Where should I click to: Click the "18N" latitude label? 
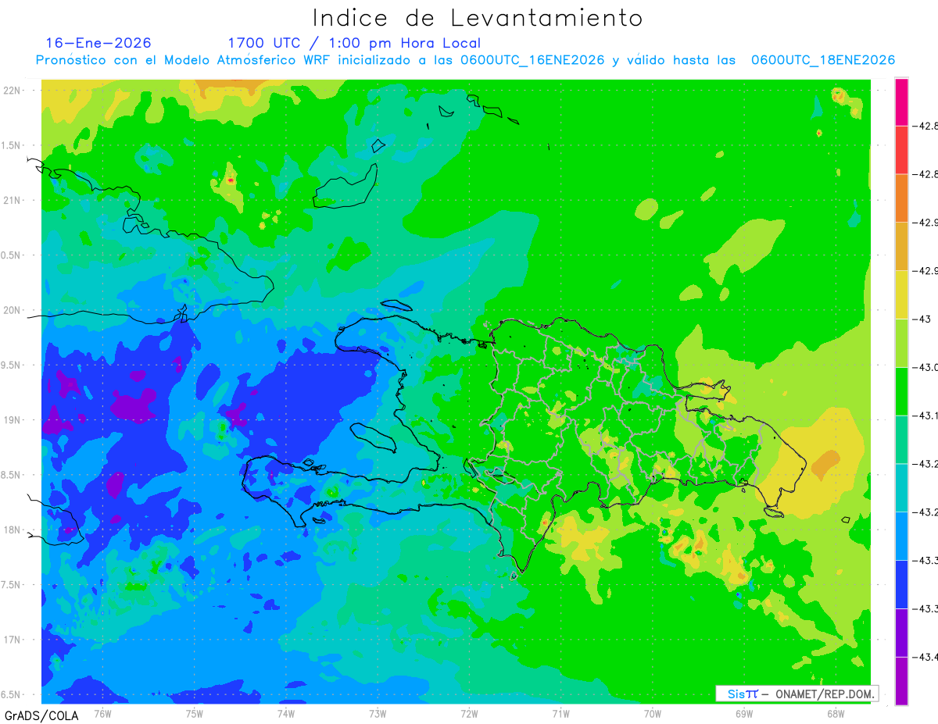(13, 530)
